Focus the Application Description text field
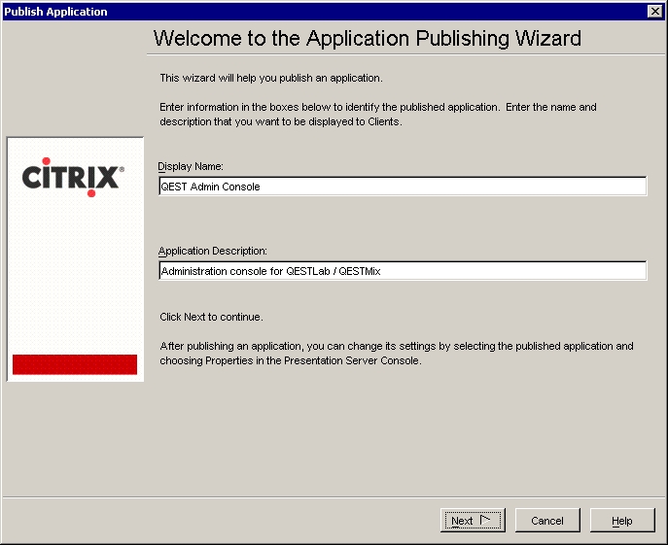Viewport: 668px width, 545px height. [403, 271]
